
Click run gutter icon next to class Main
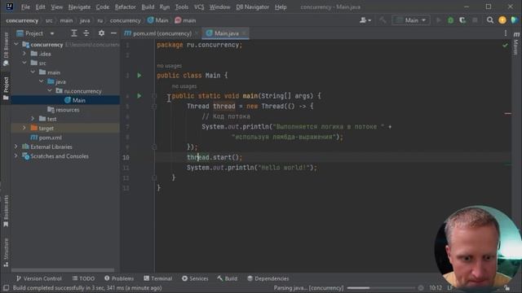pyautogui.click(x=139, y=76)
